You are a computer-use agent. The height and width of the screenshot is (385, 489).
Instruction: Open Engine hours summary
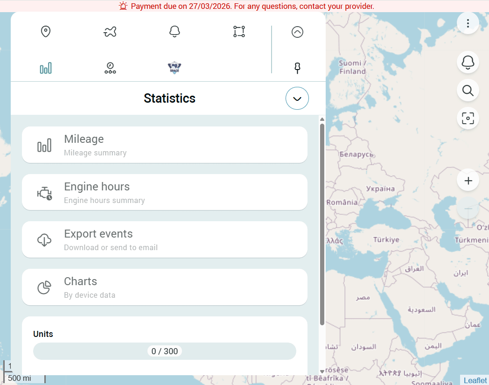pos(165,192)
